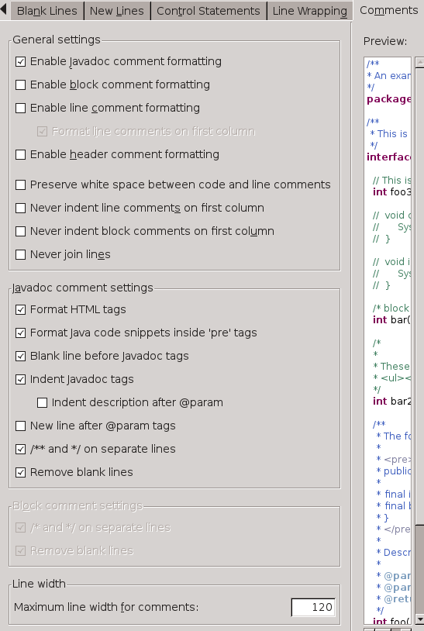Check New line after @param tags

pos(20,426)
